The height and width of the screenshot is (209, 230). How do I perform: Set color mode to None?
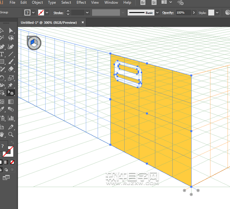click(13, 162)
